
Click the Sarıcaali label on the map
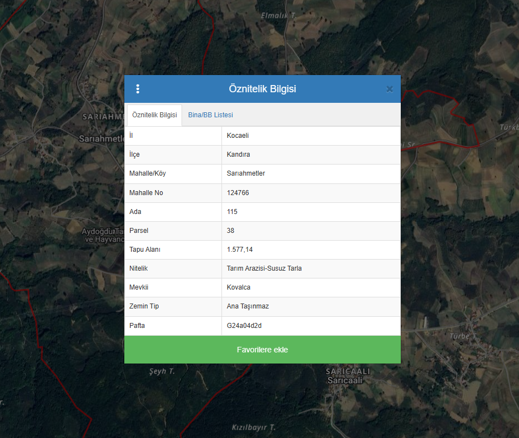pyautogui.click(x=344, y=380)
